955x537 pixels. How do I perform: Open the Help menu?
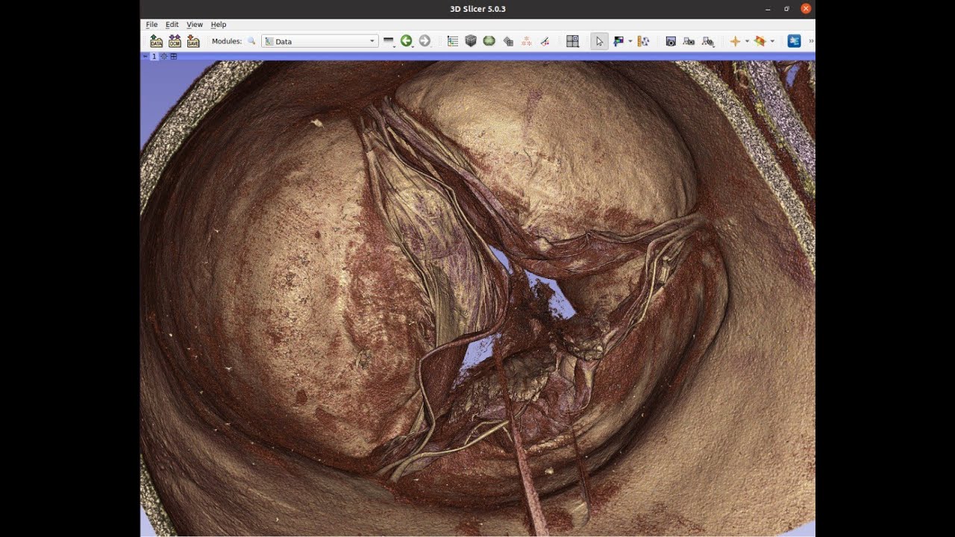coord(219,25)
